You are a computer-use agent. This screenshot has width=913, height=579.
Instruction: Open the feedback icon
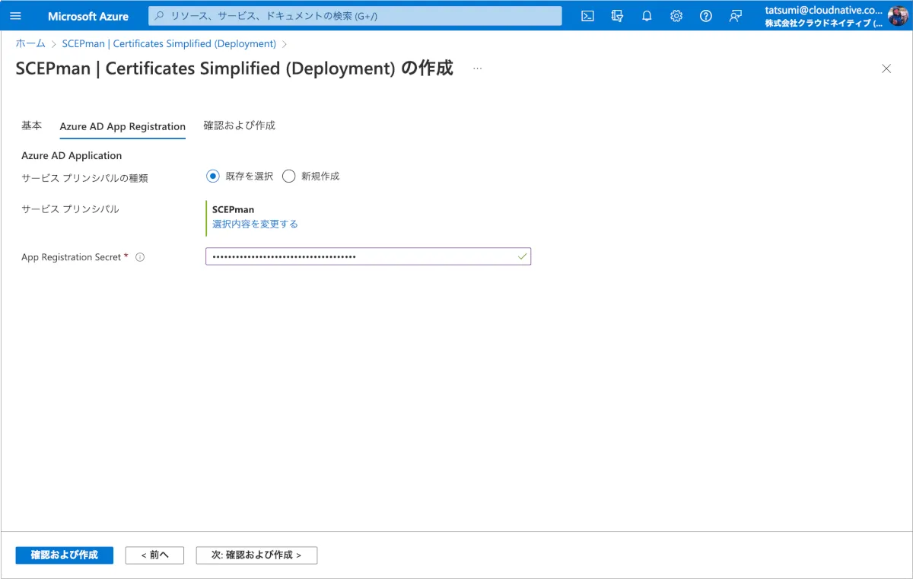point(736,16)
